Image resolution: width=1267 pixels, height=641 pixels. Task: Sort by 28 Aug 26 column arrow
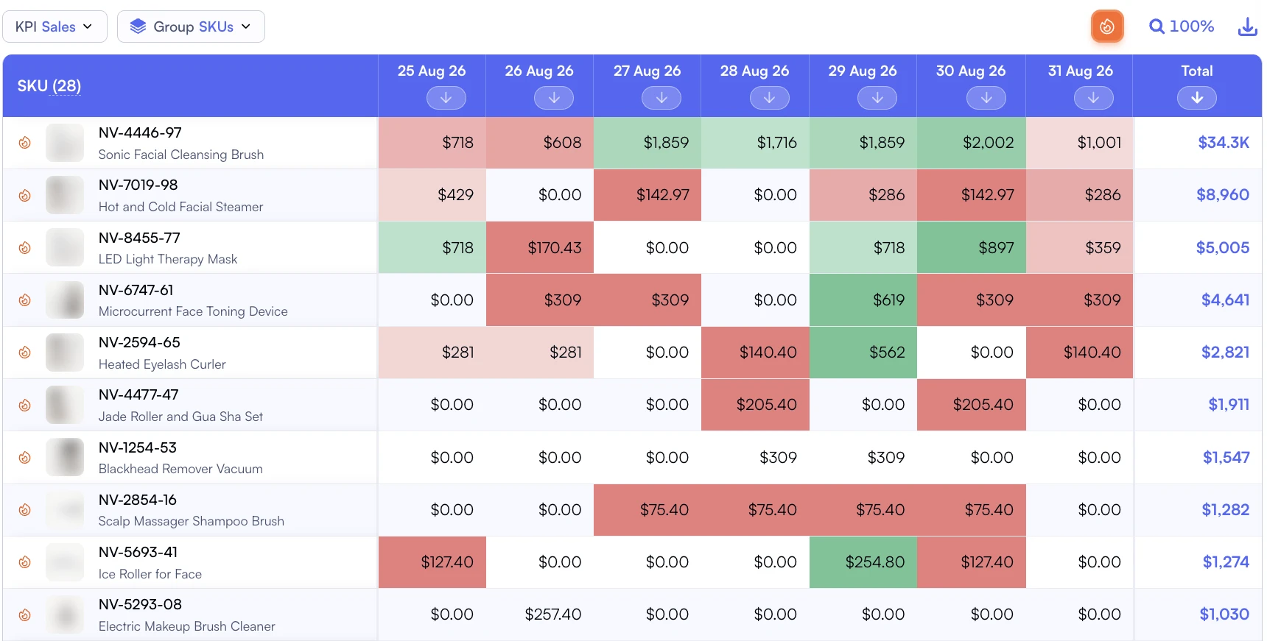[769, 98]
